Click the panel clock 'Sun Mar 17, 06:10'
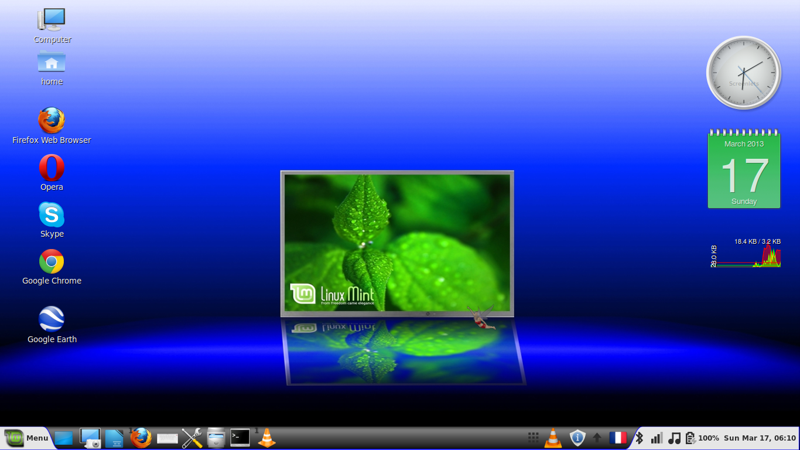Screen dimensions: 800x450 760,438
